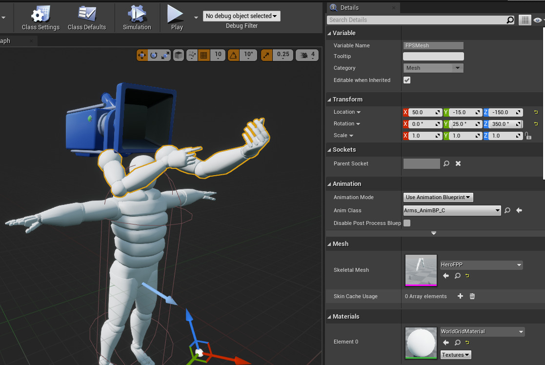This screenshot has width=545, height=365.
Task: Select the rotate gizmo tool in viewport
Action: point(154,55)
